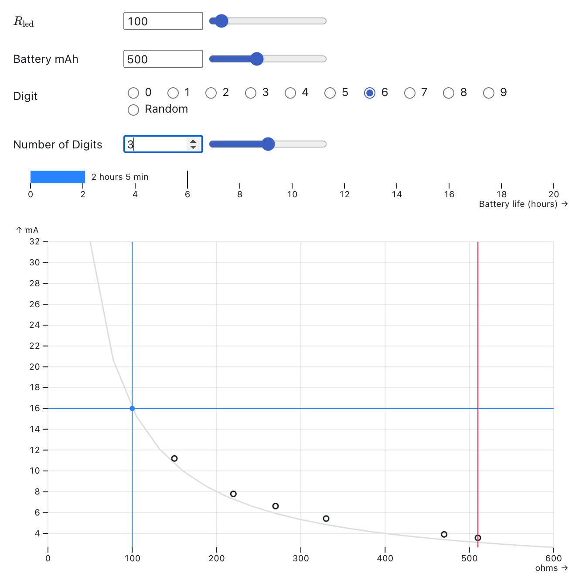Click the blue point at 100 ohms

pos(132,409)
